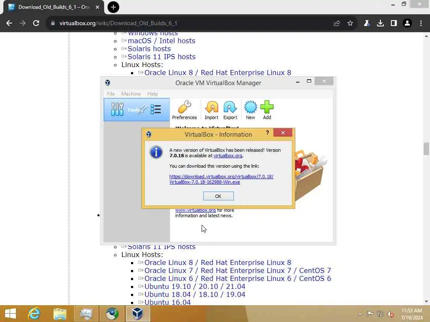
Task: Open the browser profile avatar
Action: (x=407, y=23)
